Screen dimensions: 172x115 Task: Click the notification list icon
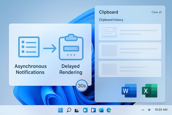(x=29, y=47)
